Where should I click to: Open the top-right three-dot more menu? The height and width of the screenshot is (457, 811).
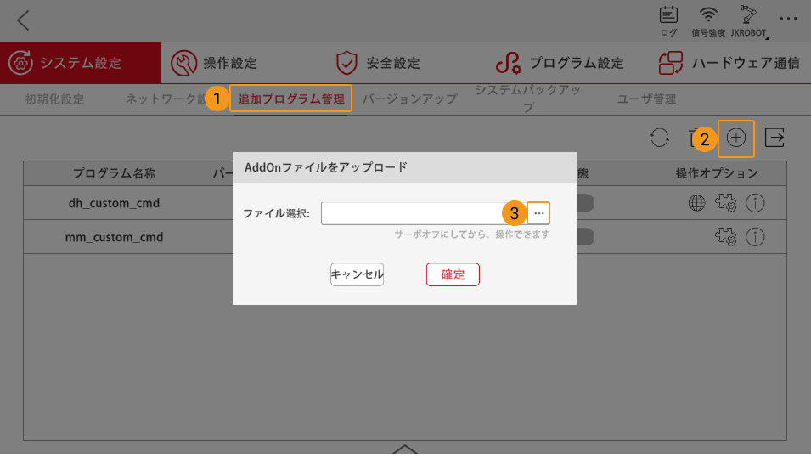coord(788,19)
